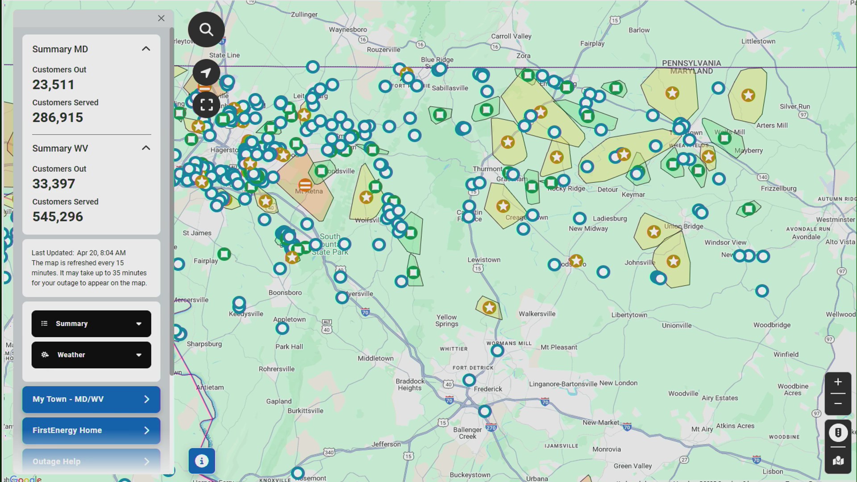Open the Outage Help link
857x482 pixels.
(91, 461)
